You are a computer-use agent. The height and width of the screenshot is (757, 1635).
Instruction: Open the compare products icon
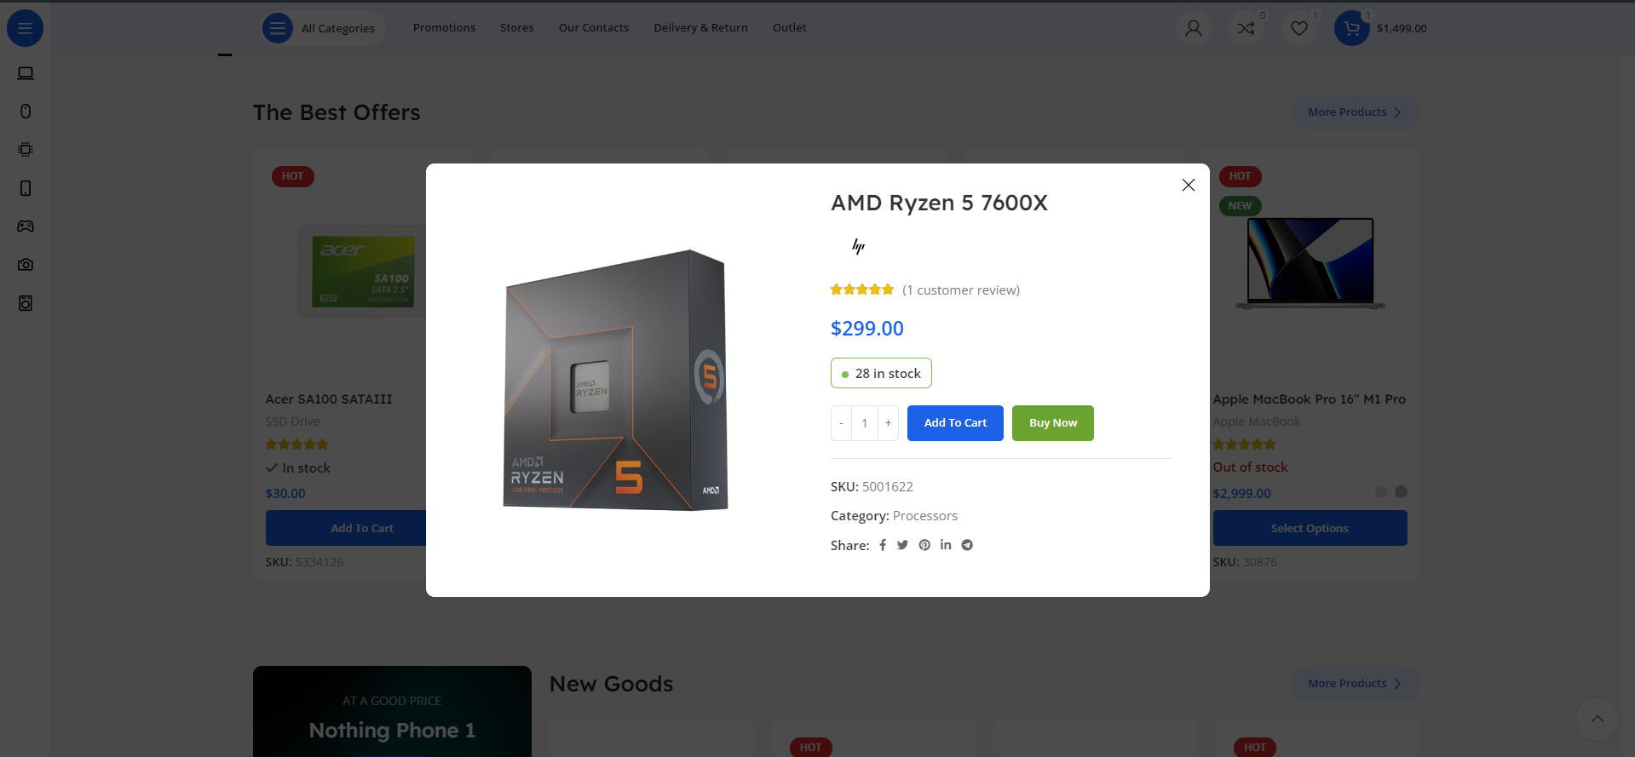click(1246, 28)
